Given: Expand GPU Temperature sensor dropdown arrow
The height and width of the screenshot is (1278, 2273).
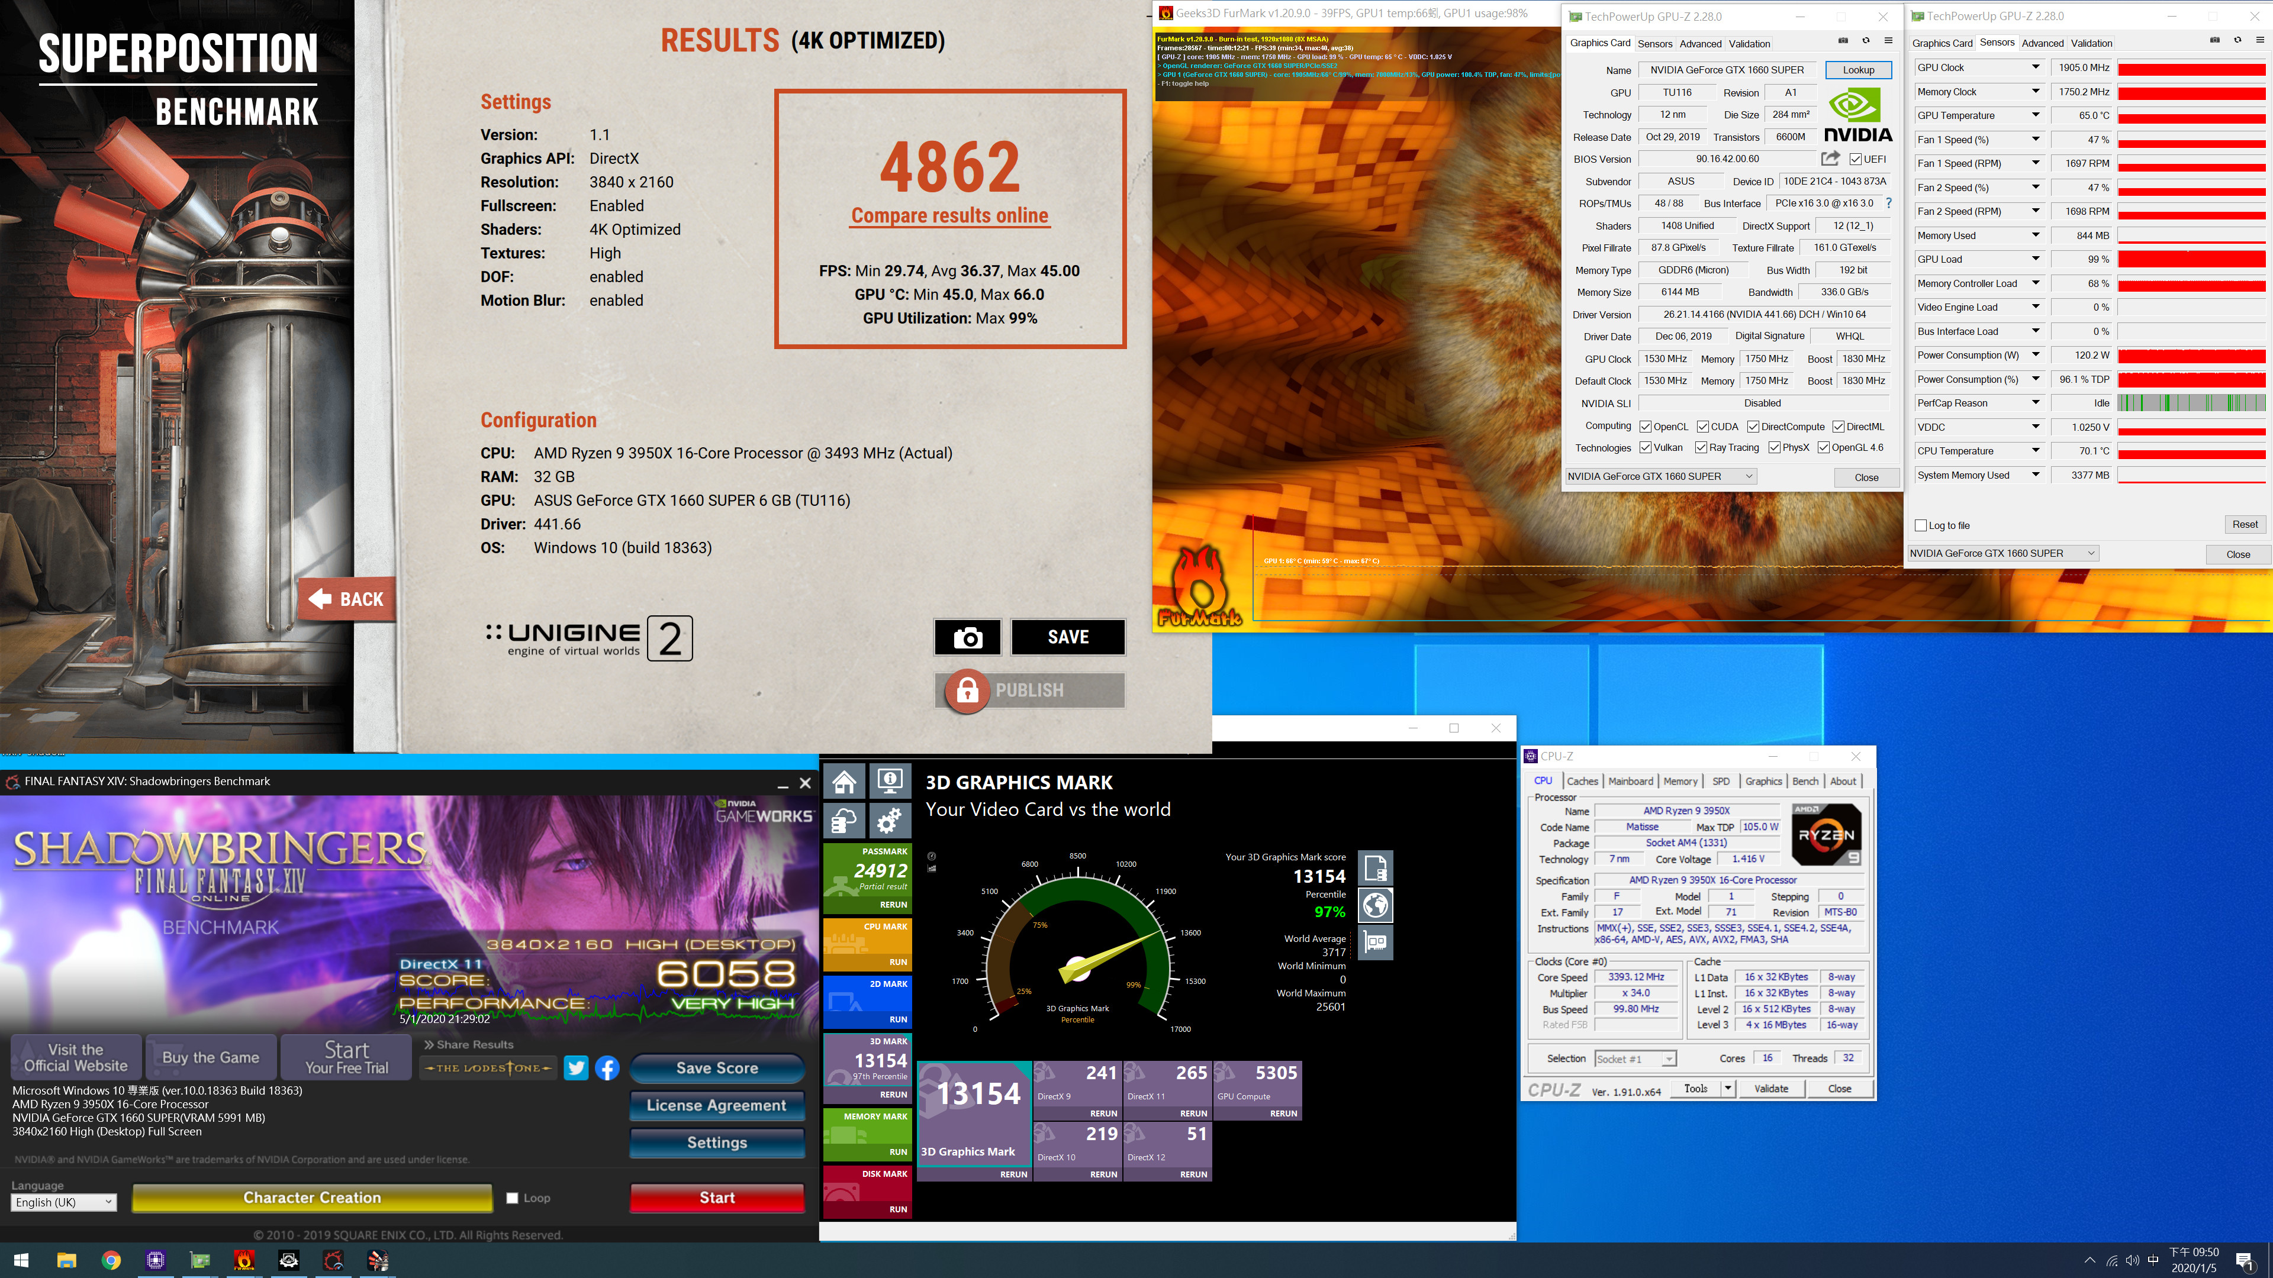Looking at the screenshot, I should tap(2036, 115).
